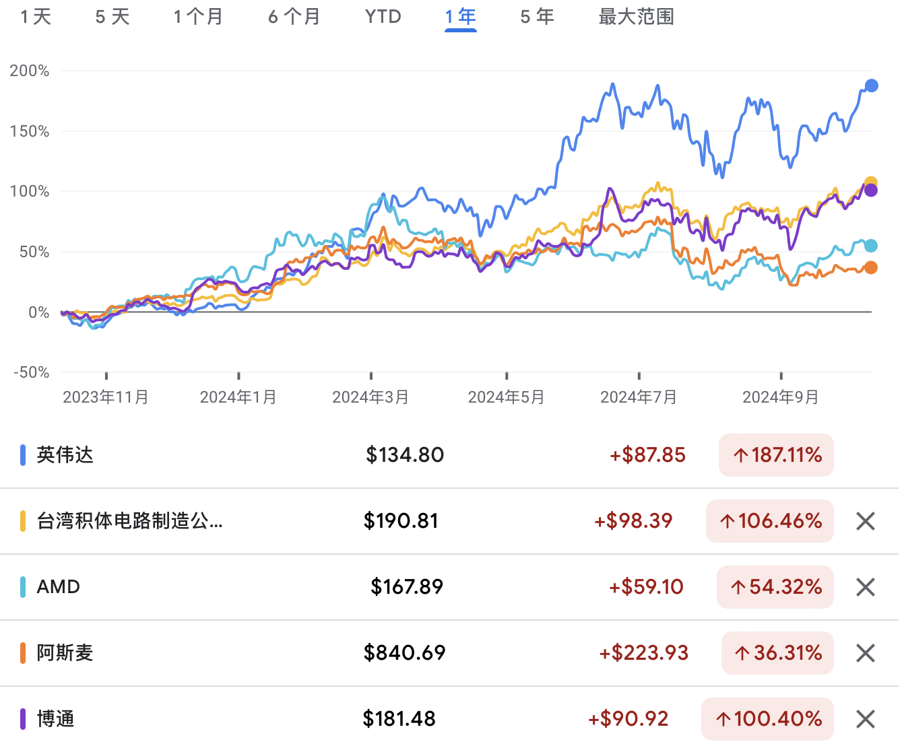Click the 200% y-axis label
Image resolution: width=904 pixels, height=750 pixels.
coord(30,71)
